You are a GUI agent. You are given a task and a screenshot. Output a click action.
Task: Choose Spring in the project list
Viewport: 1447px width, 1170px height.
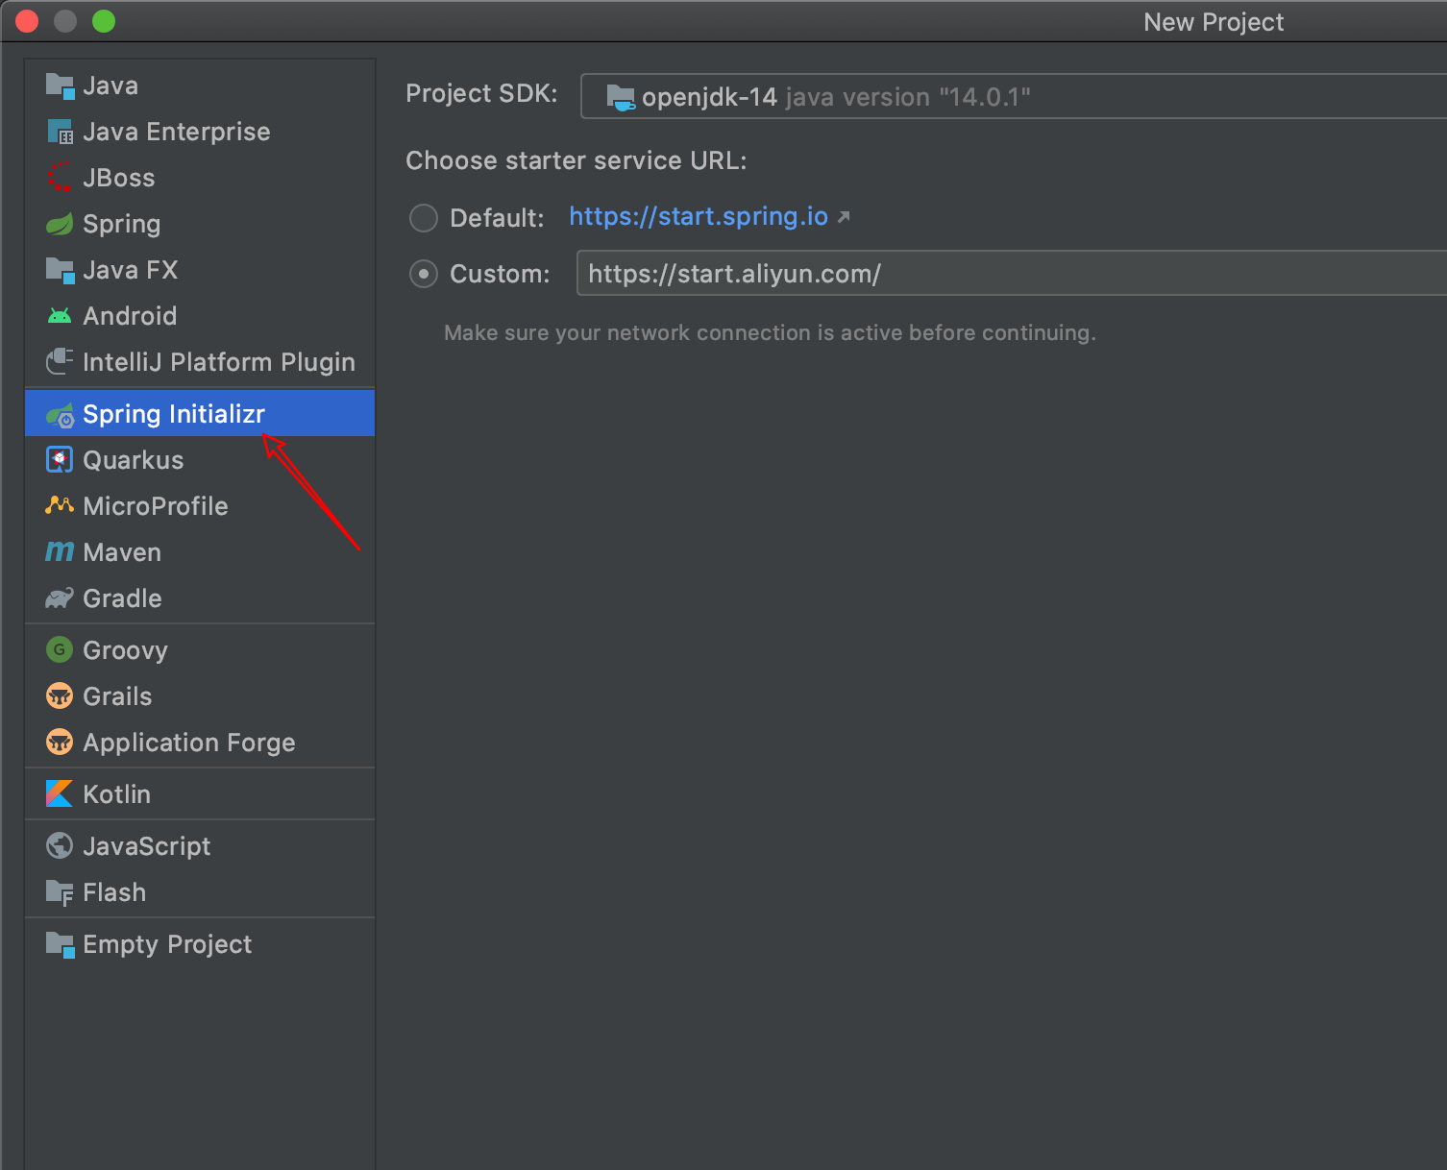click(x=200, y=224)
